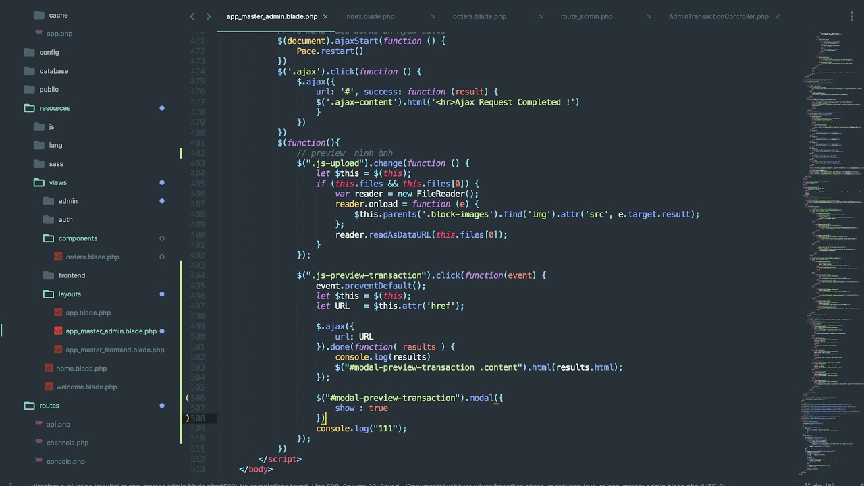This screenshot has height=486, width=864.
Task: Click the app_master_admin.blade.php file icon in sidebar
Action: click(x=58, y=331)
